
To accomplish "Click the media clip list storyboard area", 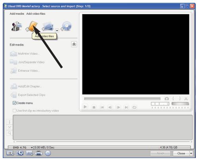I will [102, 127].
